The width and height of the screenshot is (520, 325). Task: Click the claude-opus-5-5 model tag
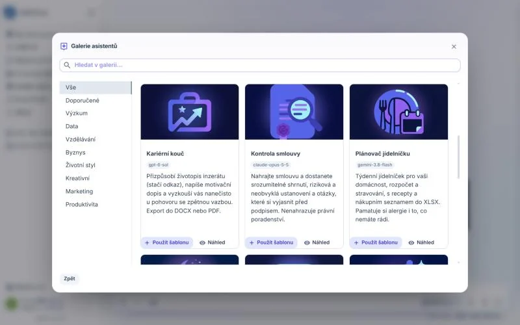pos(271,165)
